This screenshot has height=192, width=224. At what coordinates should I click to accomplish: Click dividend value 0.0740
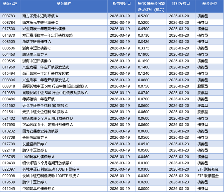pyautogui.click(x=143, y=93)
